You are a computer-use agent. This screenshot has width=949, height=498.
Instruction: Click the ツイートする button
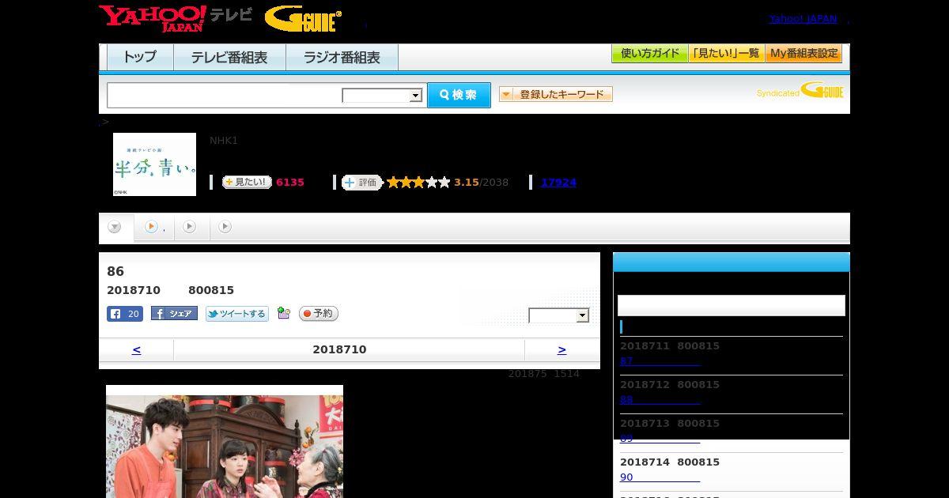tap(237, 314)
